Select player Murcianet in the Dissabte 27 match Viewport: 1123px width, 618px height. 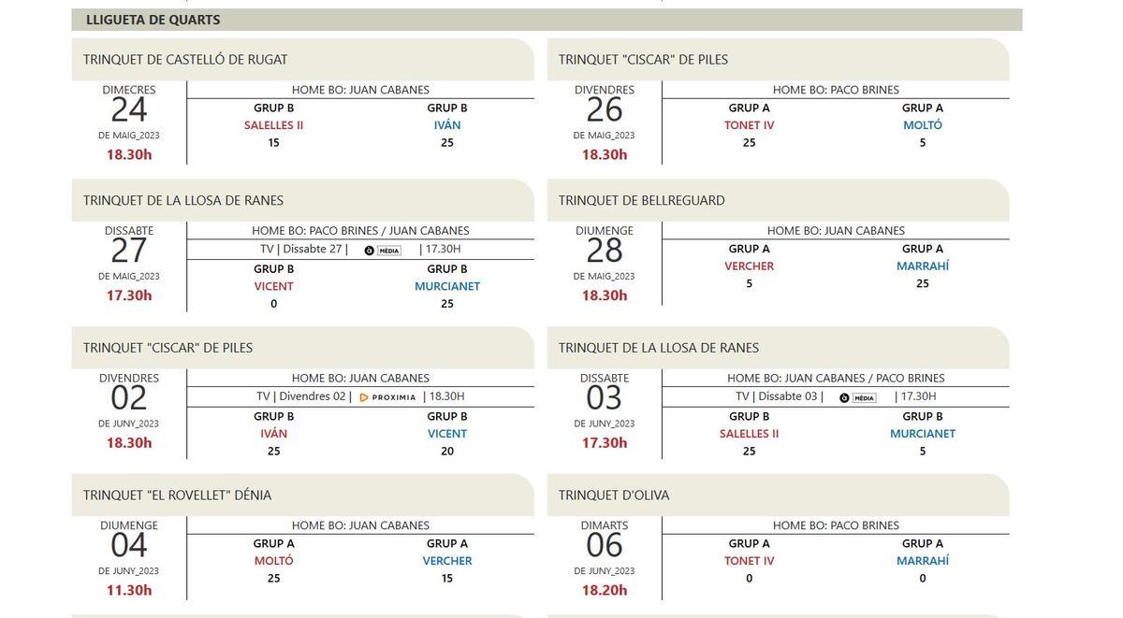point(447,286)
